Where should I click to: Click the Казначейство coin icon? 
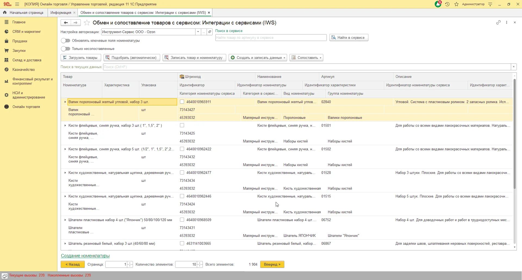(x=7, y=69)
